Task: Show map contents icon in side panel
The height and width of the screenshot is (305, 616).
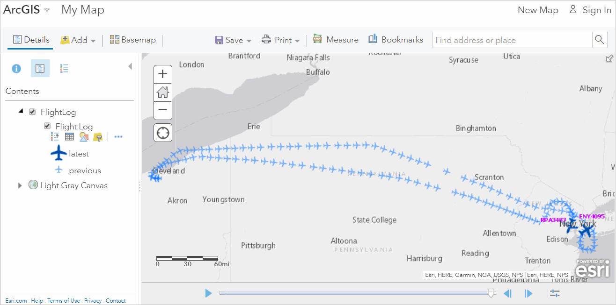Action: (40, 69)
